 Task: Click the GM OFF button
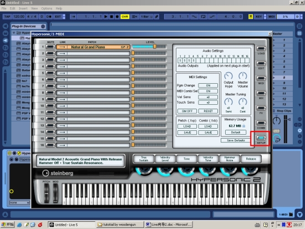[187, 111]
